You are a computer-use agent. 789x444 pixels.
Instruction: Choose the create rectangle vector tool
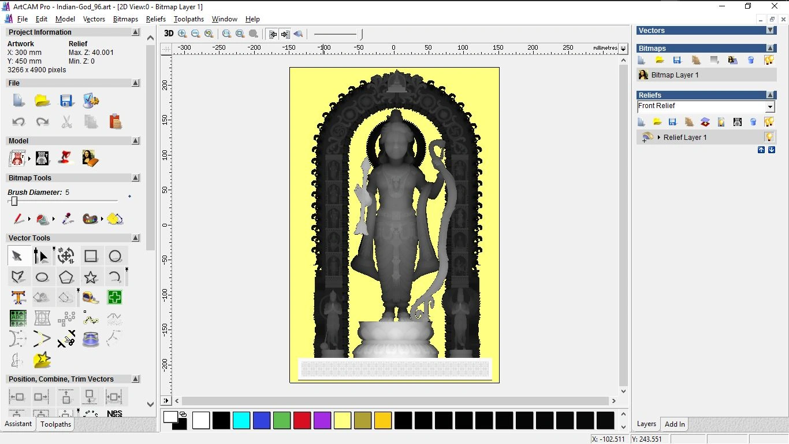[x=91, y=256]
